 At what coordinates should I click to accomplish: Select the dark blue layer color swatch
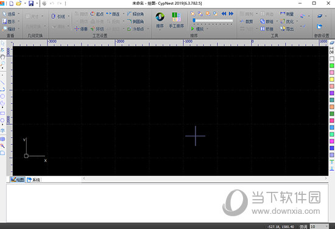[x=331, y=148]
